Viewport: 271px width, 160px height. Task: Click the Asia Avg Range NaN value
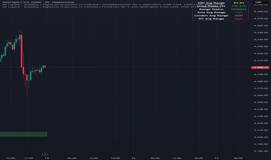tap(239, 12)
